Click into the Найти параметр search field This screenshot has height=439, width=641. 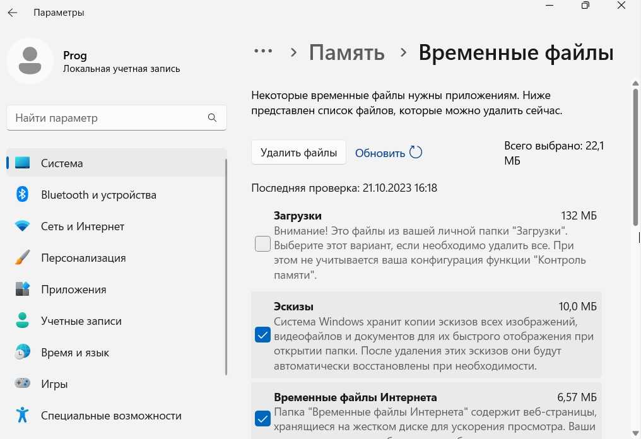pos(107,118)
